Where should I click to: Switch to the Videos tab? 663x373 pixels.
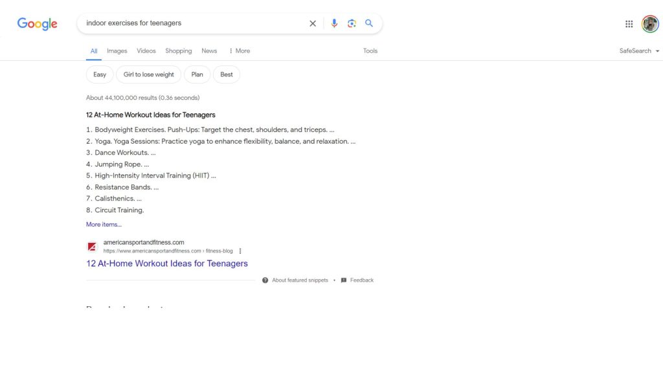coord(146,51)
